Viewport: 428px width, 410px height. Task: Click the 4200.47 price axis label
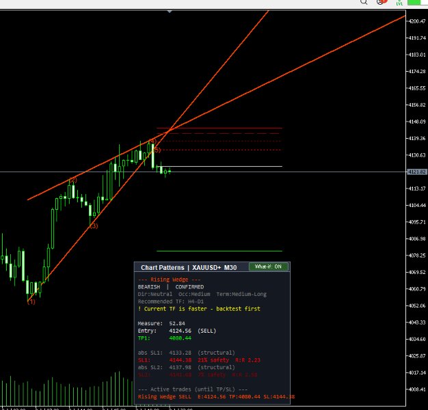(x=417, y=21)
